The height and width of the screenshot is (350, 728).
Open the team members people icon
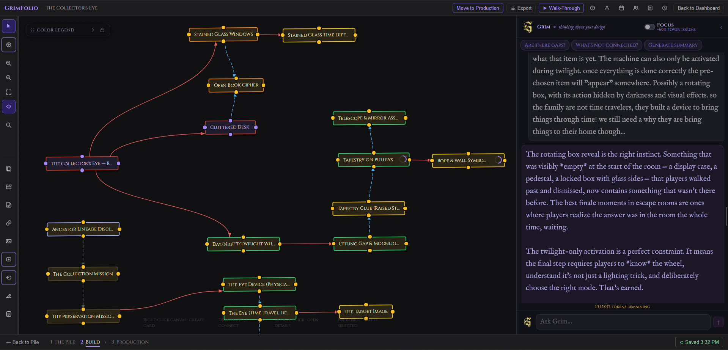[x=636, y=8]
